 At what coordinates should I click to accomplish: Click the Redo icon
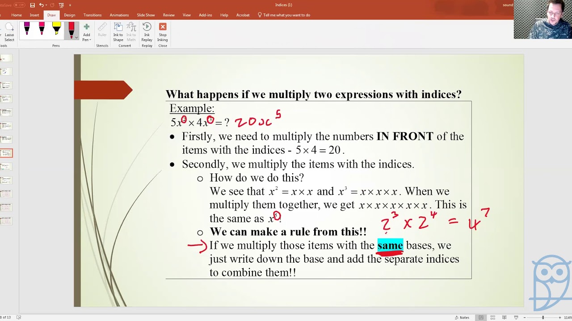[51, 5]
